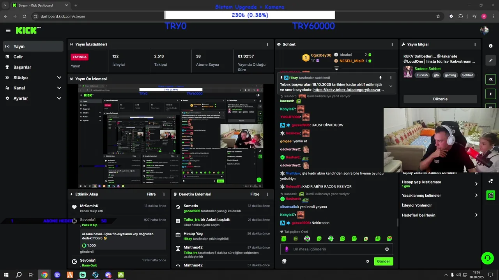499x280 pixels.
Task: Click the camera capture icon in right sidebar
Action: (490, 79)
